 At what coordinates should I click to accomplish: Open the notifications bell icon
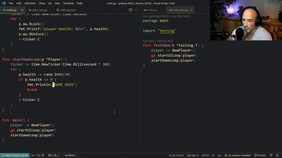pos(277,155)
